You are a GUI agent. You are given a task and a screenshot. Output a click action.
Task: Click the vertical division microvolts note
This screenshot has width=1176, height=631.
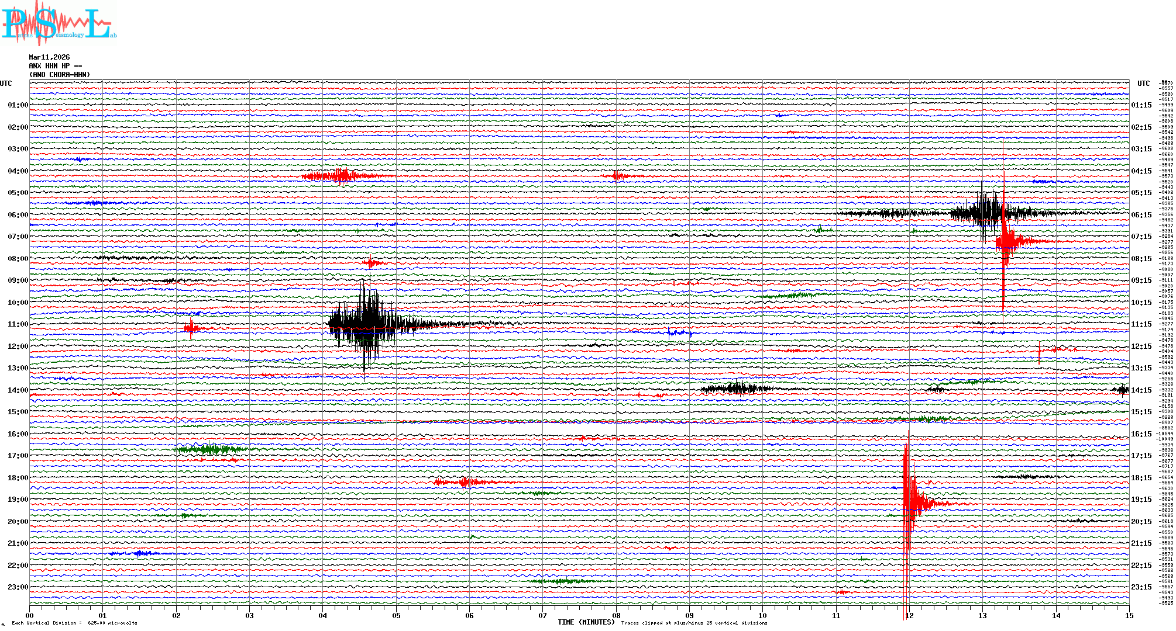74,623
